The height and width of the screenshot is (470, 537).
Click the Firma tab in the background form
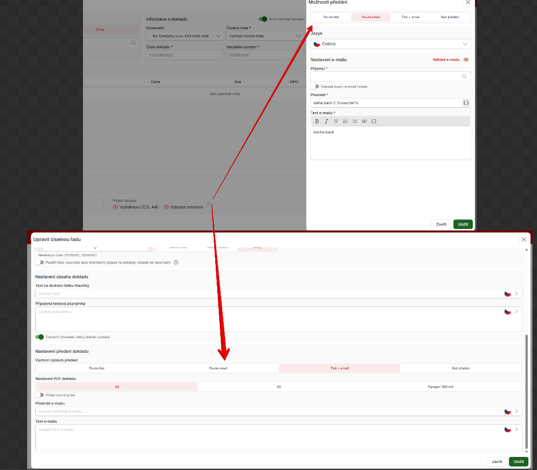pyautogui.click(x=100, y=30)
